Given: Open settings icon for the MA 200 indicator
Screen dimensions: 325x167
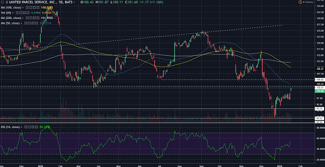Looking at the screenshot, I should click(x=31, y=18).
